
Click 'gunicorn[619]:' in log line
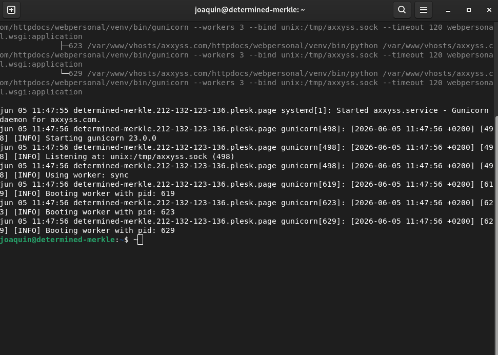click(313, 184)
